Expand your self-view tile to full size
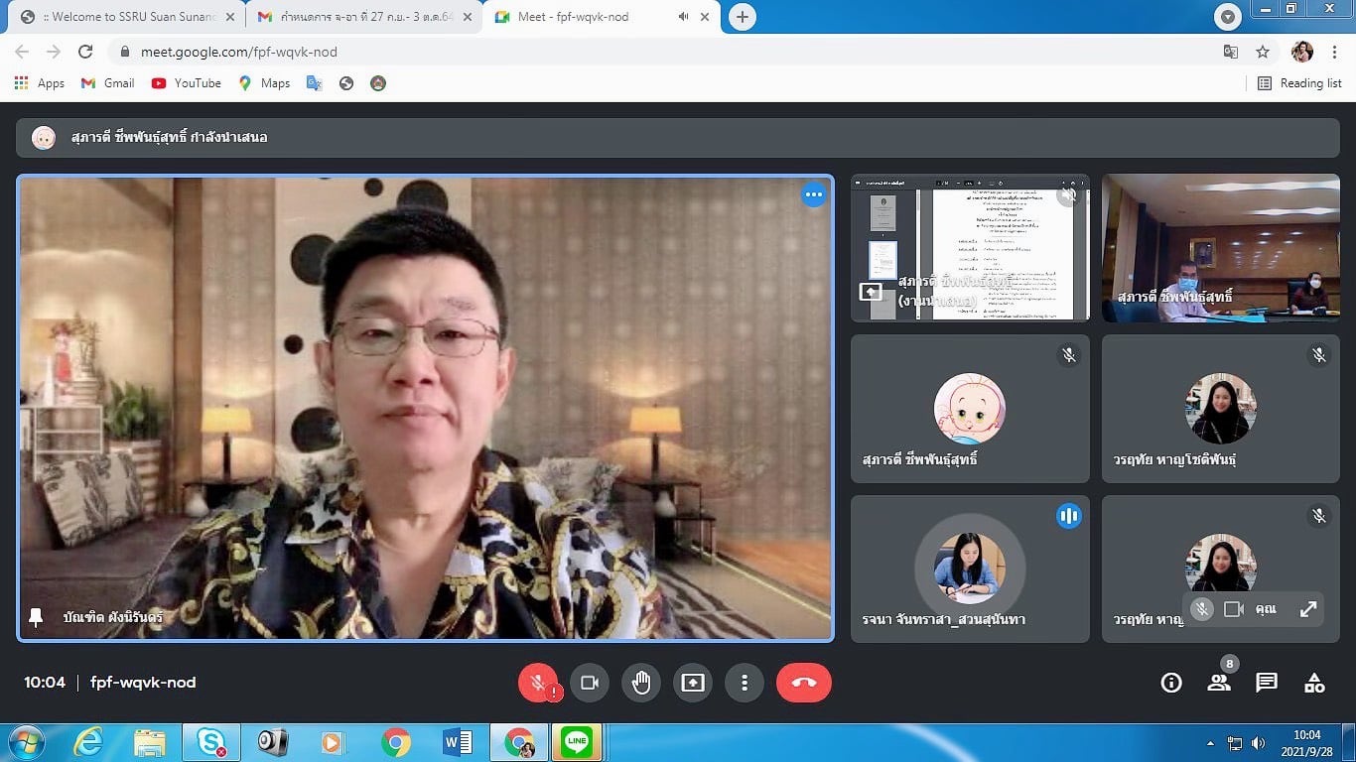 tap(1308, 609)
